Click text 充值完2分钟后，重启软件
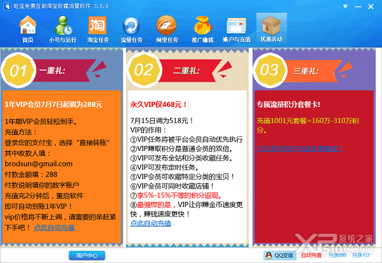 click(44, 195)
